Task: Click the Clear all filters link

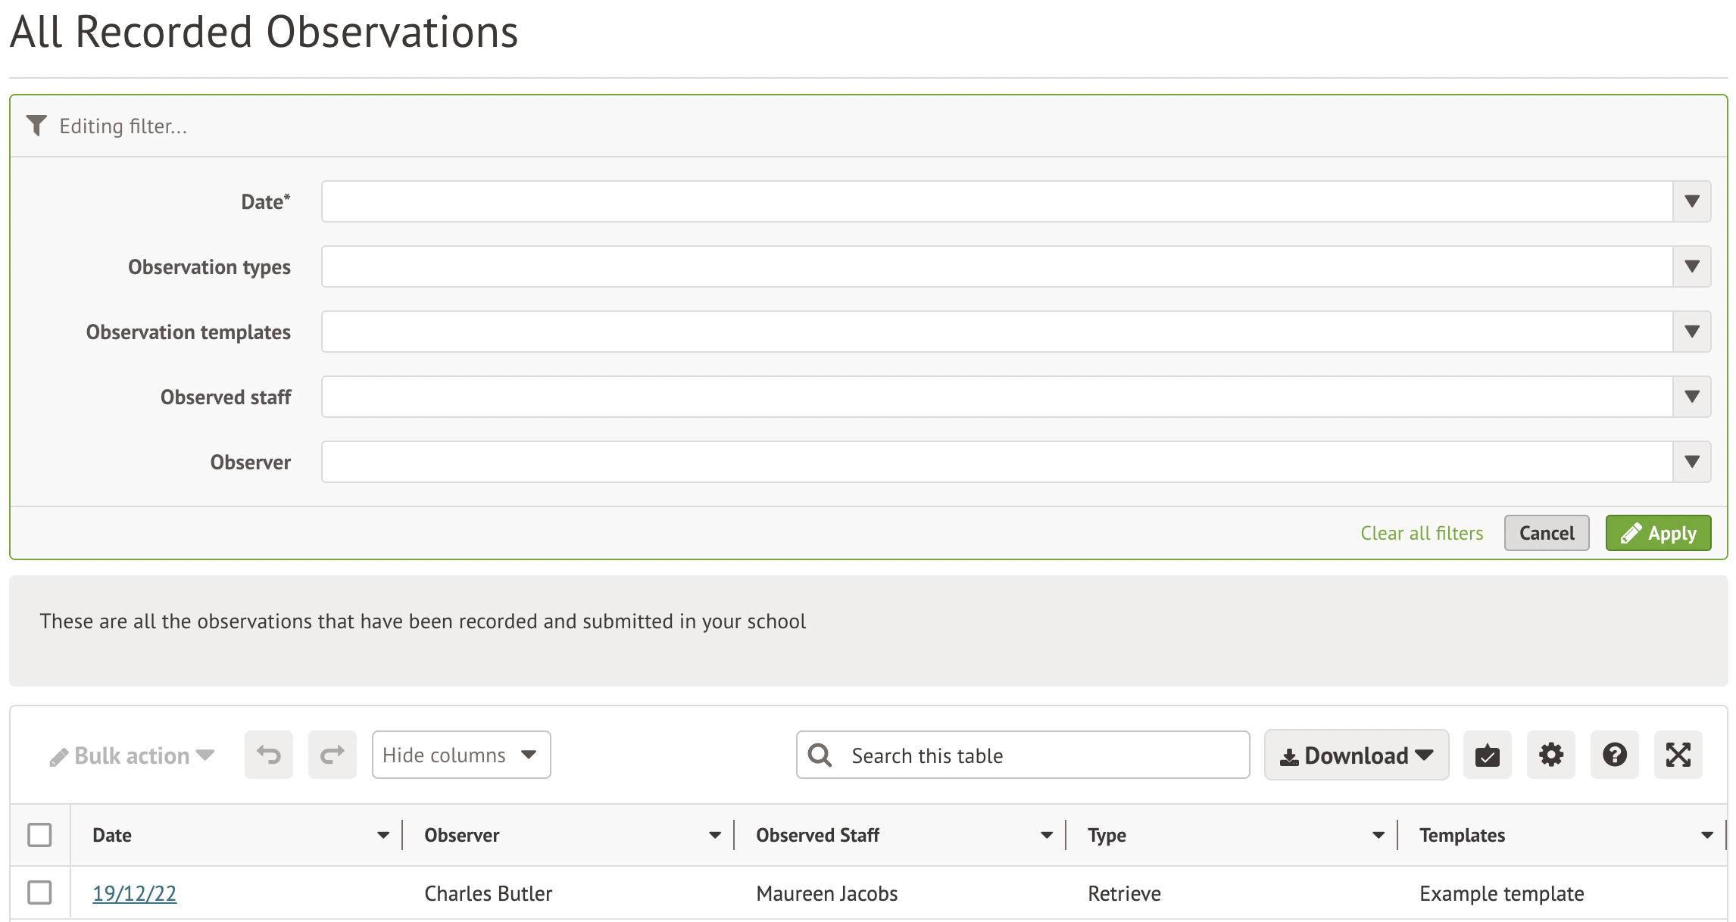Action: 1422,533
